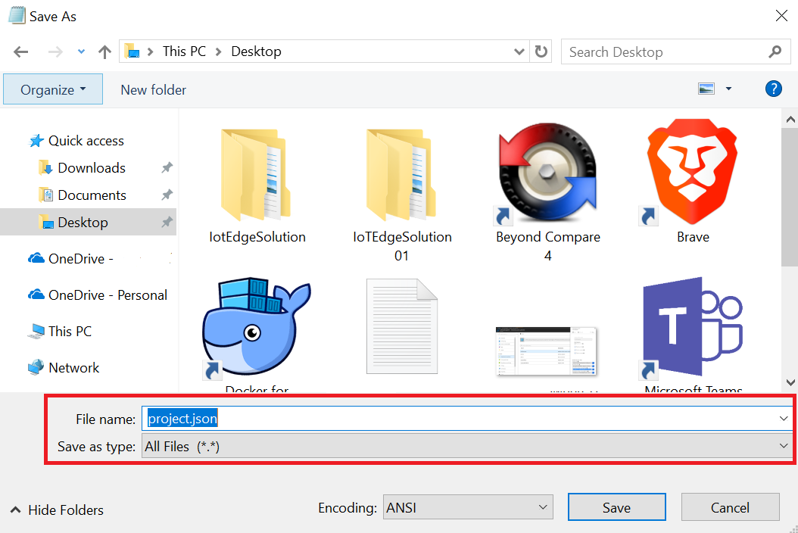The width and height of the screenshot is (798, 533).
Task: Select the IoTEdgeSolution01 folder
Action: click(402, 194)
